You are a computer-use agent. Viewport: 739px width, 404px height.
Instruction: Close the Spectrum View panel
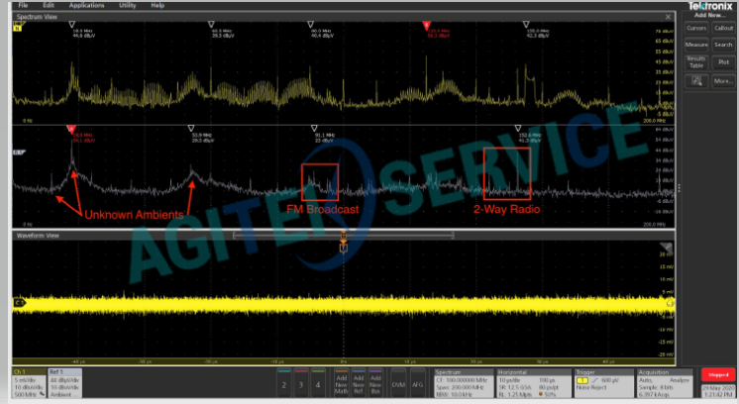coord(670,15)
